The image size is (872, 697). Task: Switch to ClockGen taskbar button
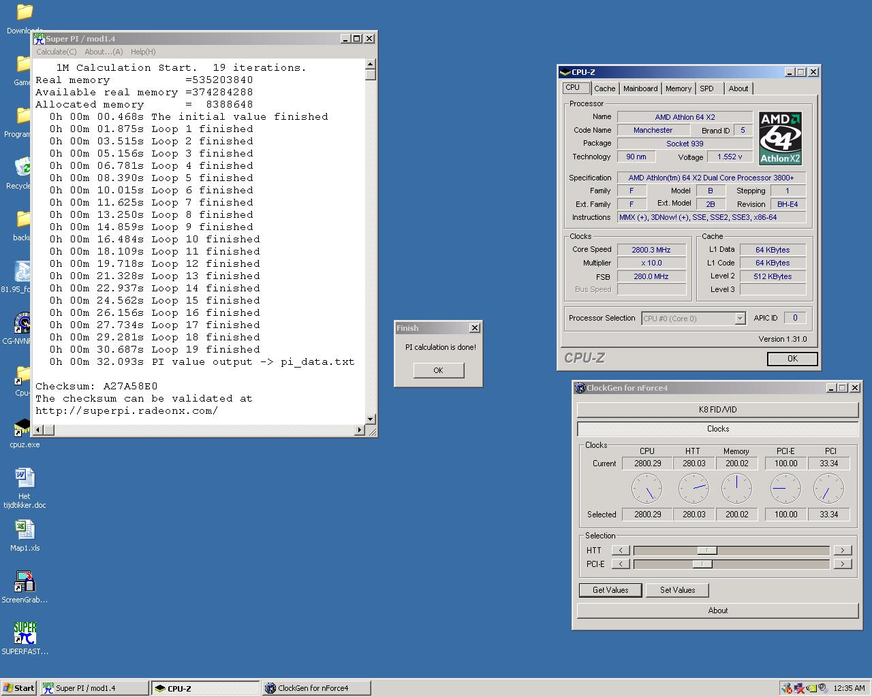tap(317, 688)
